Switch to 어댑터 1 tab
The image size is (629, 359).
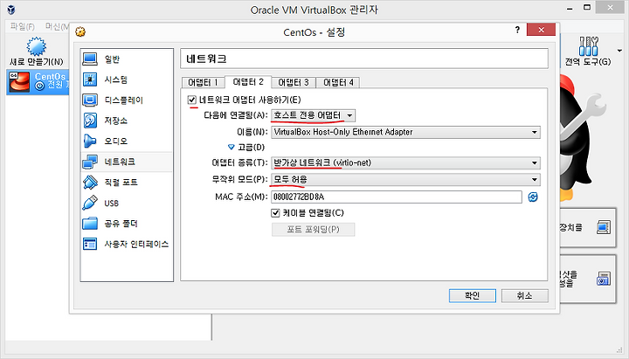(203, 83)
